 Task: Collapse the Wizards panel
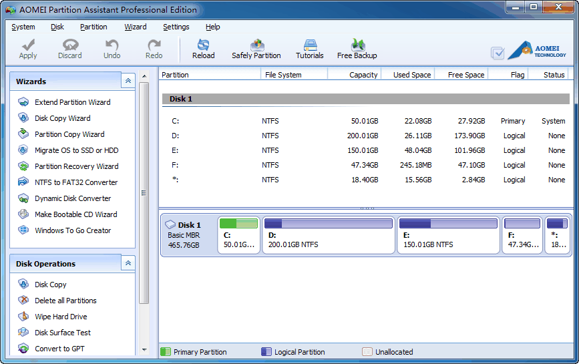tap(128, 81)
